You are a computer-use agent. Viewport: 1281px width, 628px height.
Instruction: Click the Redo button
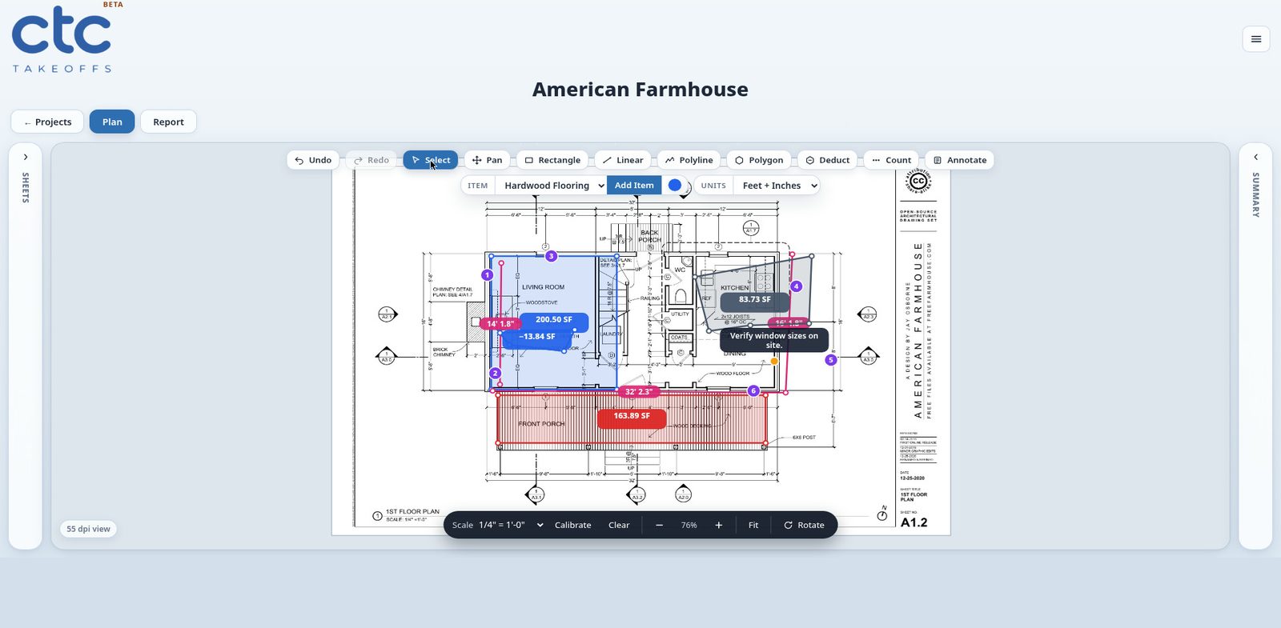371,160
